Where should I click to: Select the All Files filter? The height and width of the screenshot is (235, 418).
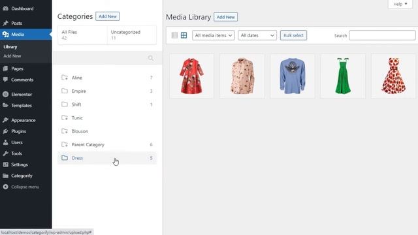[82, 35]
